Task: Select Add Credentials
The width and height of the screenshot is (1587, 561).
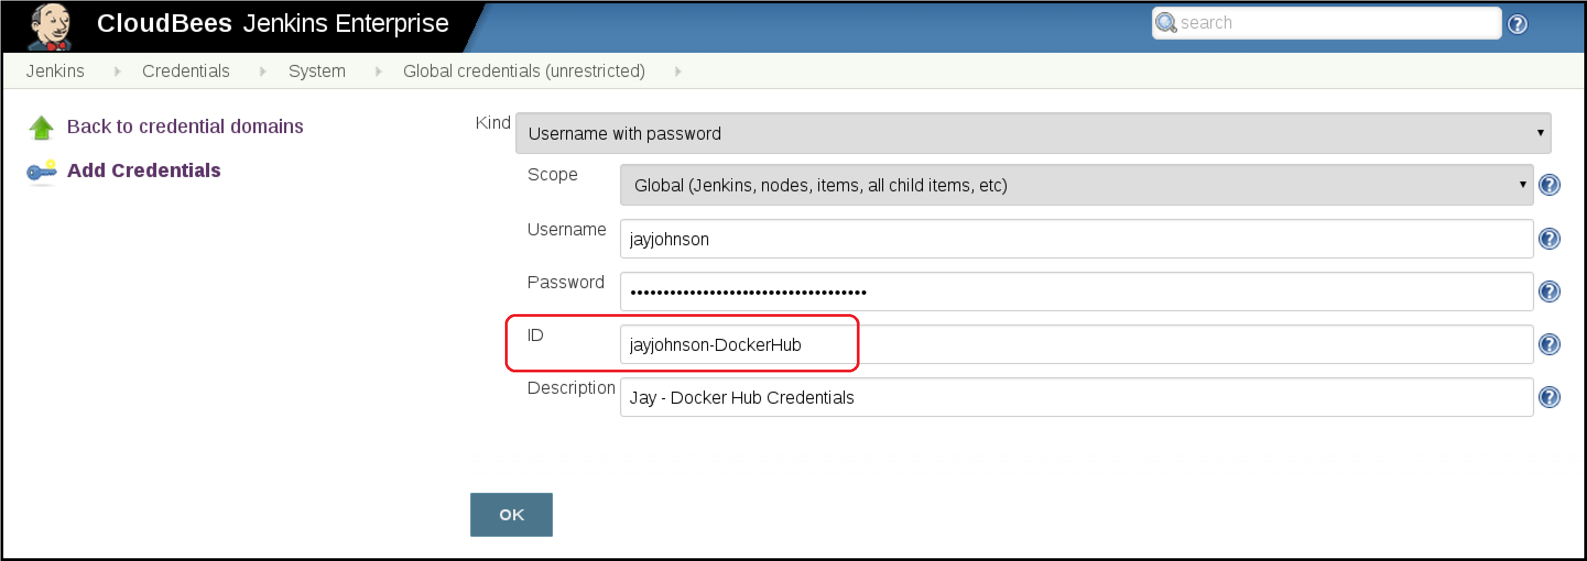Action: pos(144,170)
